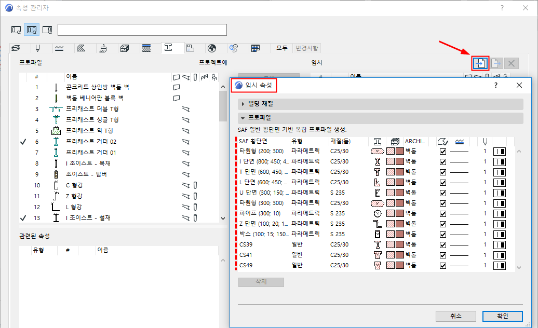
Task: Open the Composites attribute tab
Action: 146,48
